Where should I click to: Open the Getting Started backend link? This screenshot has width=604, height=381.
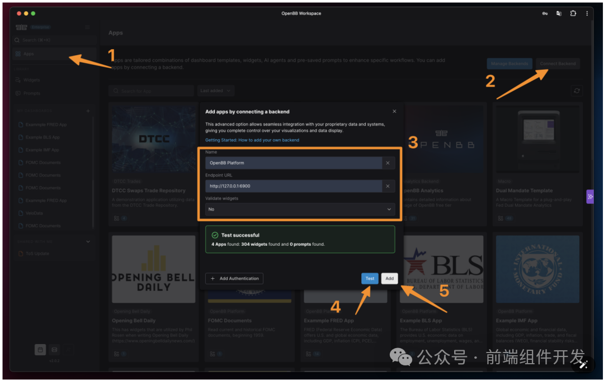[x=252, y=140]
